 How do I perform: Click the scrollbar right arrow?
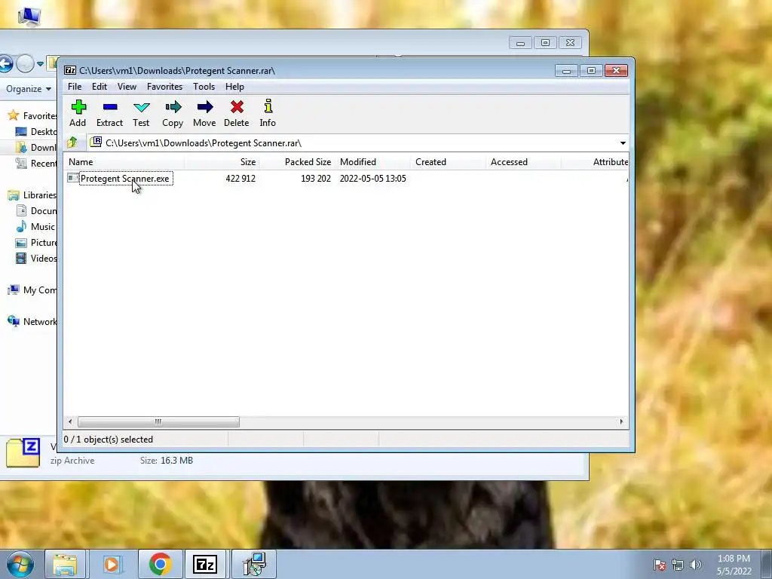click(x=621, y=422)
